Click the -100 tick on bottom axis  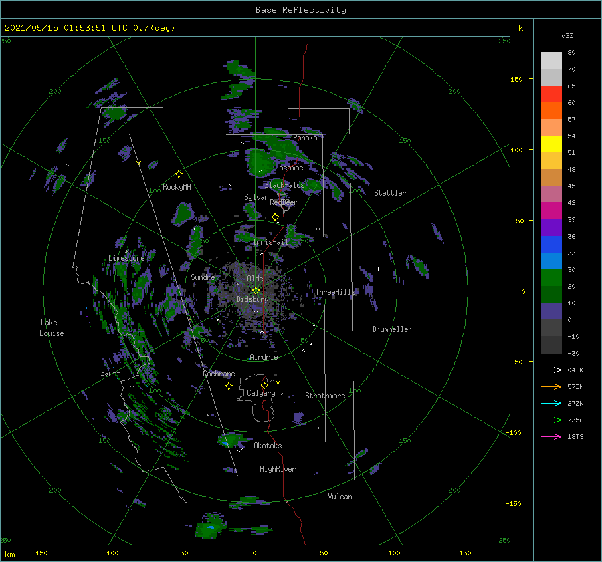click(110, 553)
